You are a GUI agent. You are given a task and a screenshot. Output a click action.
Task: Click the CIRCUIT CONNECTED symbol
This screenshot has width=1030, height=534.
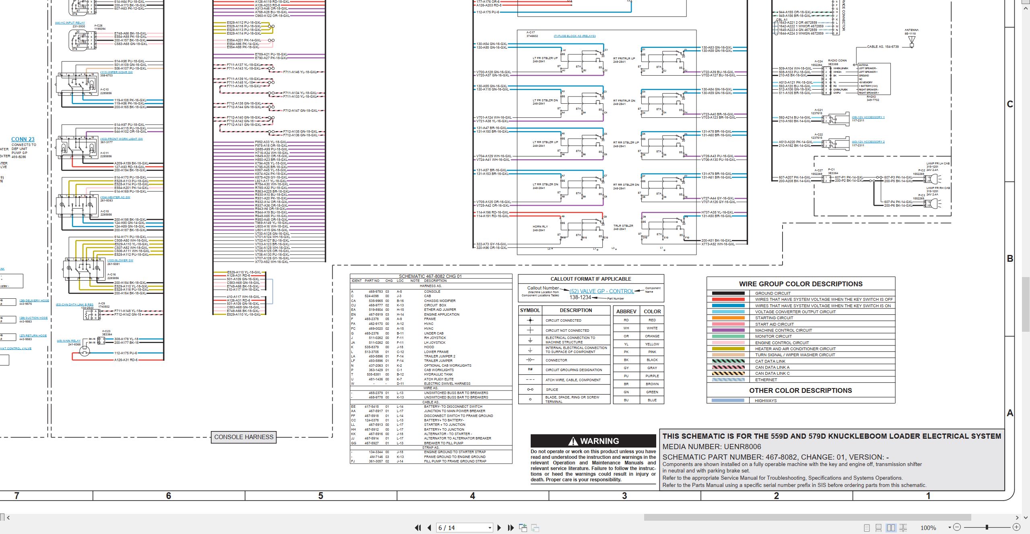click(530, 320)
